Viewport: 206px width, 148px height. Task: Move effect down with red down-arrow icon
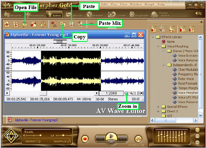point(192,29)
